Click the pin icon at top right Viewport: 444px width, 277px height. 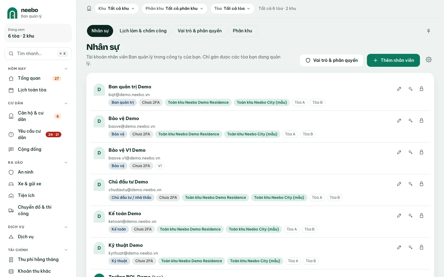pyautogui.click(x=429, y=31)
